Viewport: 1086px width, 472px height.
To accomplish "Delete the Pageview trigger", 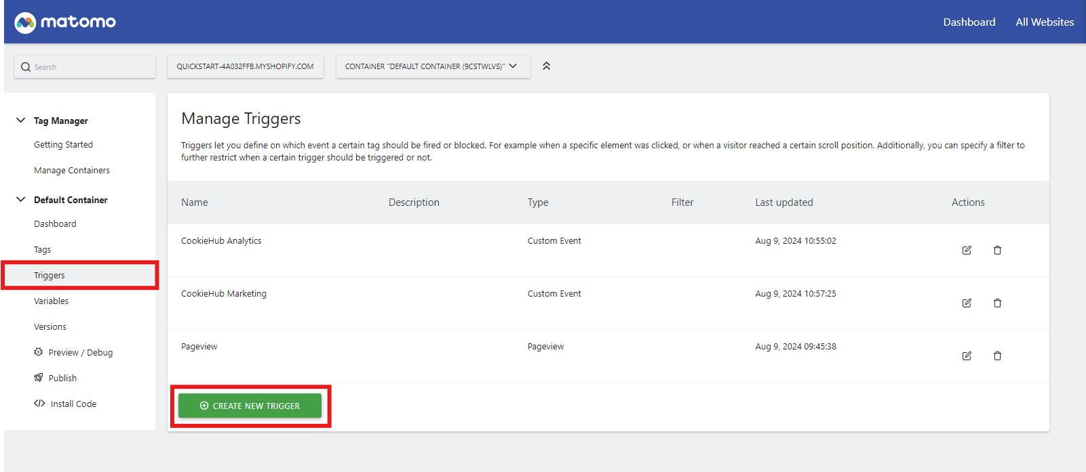I will pyautogui.click(x=997, y=356).
